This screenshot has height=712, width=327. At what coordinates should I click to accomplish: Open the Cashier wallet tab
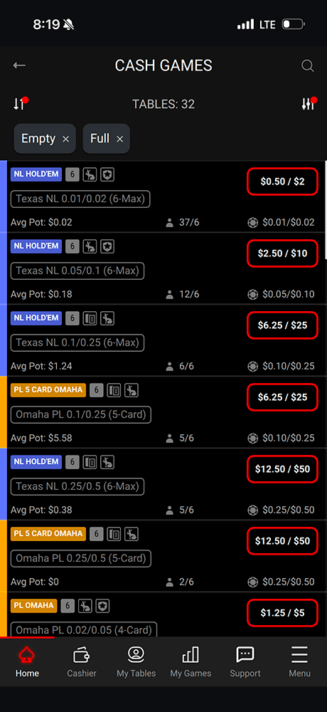[82, 662]
